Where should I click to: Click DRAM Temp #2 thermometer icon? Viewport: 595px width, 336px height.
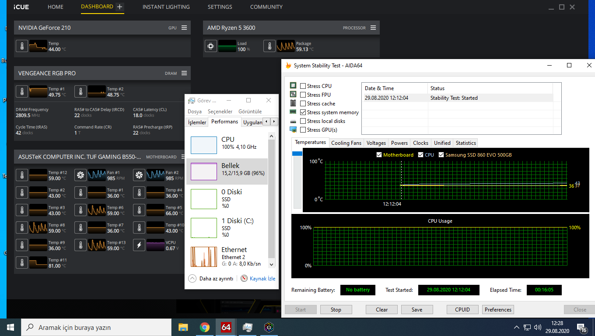click(80, 91)
